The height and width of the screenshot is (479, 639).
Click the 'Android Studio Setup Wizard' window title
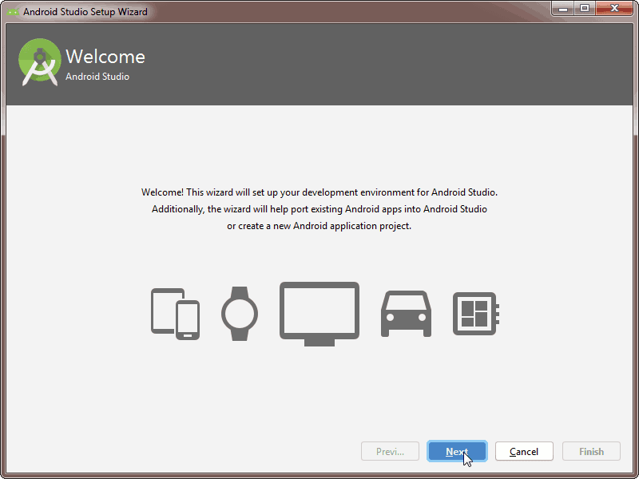click(x=85, y=11)
